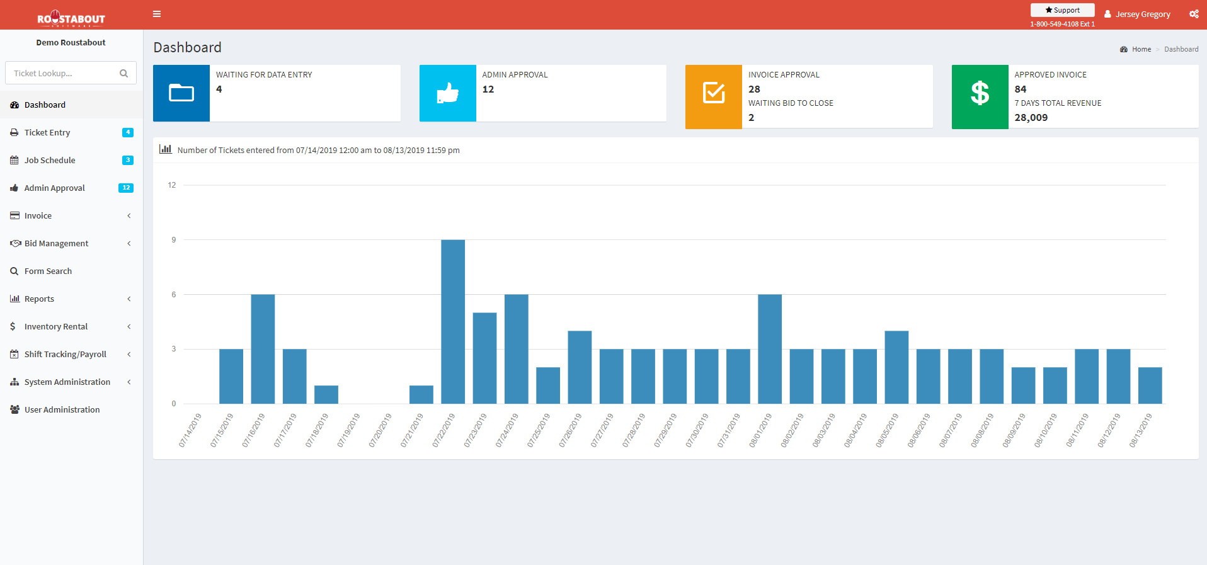Click the bar chart icon beside ticket title

(x=166, y=149)
